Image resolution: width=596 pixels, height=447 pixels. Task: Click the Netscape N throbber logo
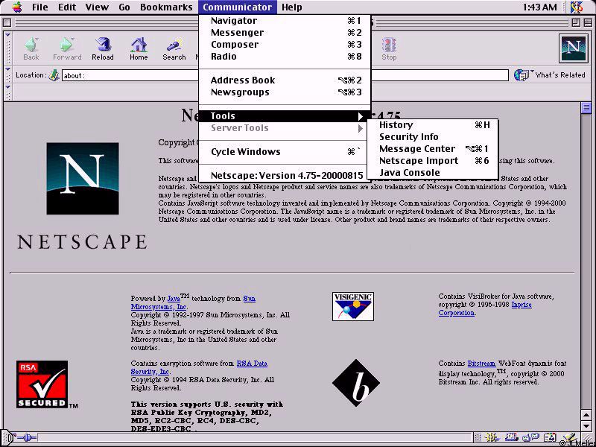pos(573,48)
